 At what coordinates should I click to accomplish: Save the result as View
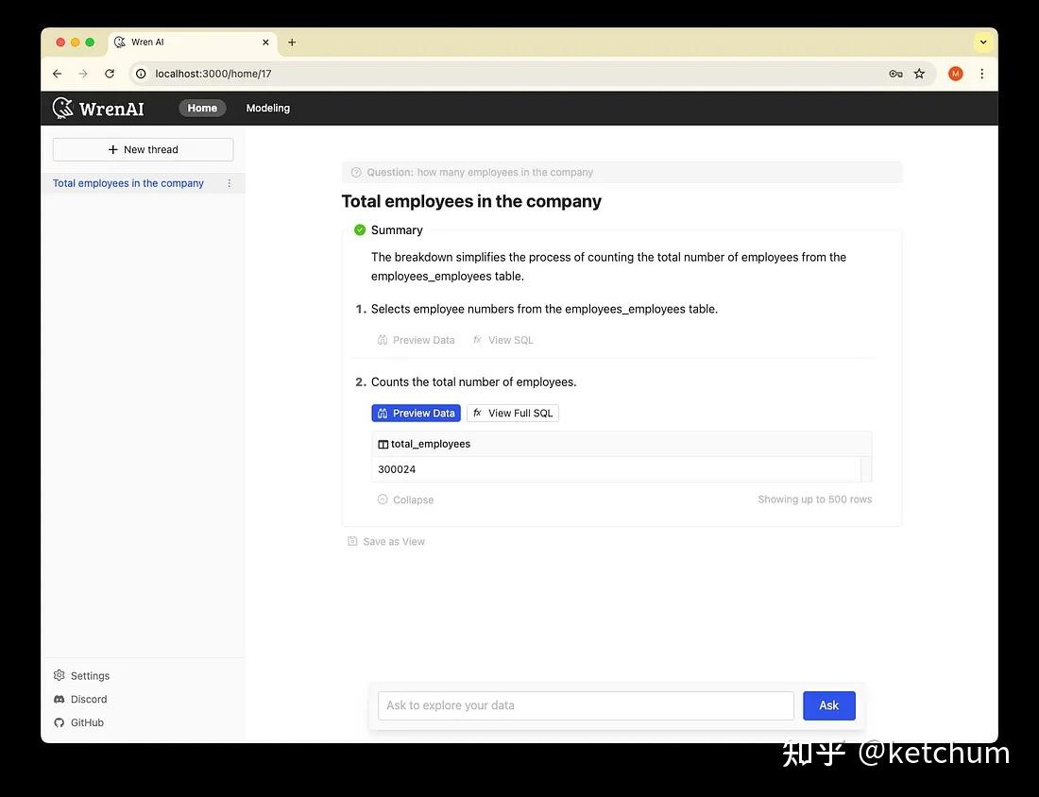386,541
